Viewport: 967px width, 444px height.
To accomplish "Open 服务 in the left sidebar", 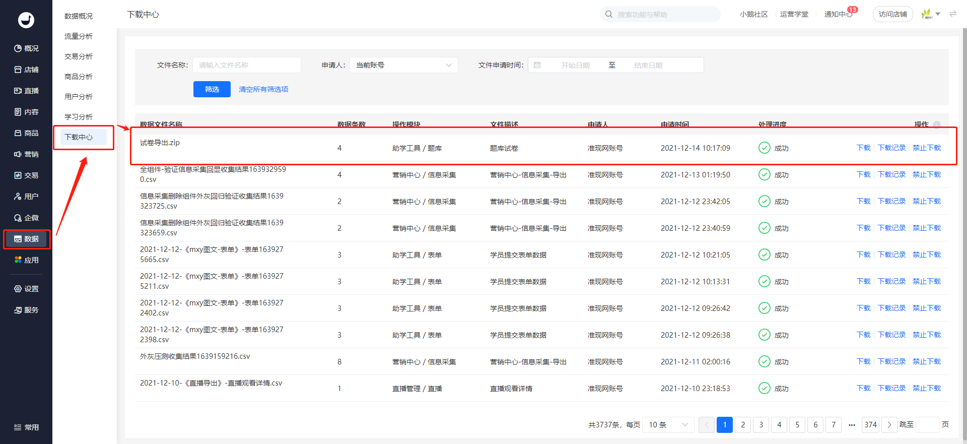I will pyautogui.click(x=26, y=310).
